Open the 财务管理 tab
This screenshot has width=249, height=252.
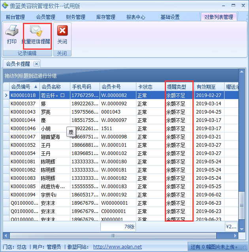pyautogui.click(x=75, y=17)
